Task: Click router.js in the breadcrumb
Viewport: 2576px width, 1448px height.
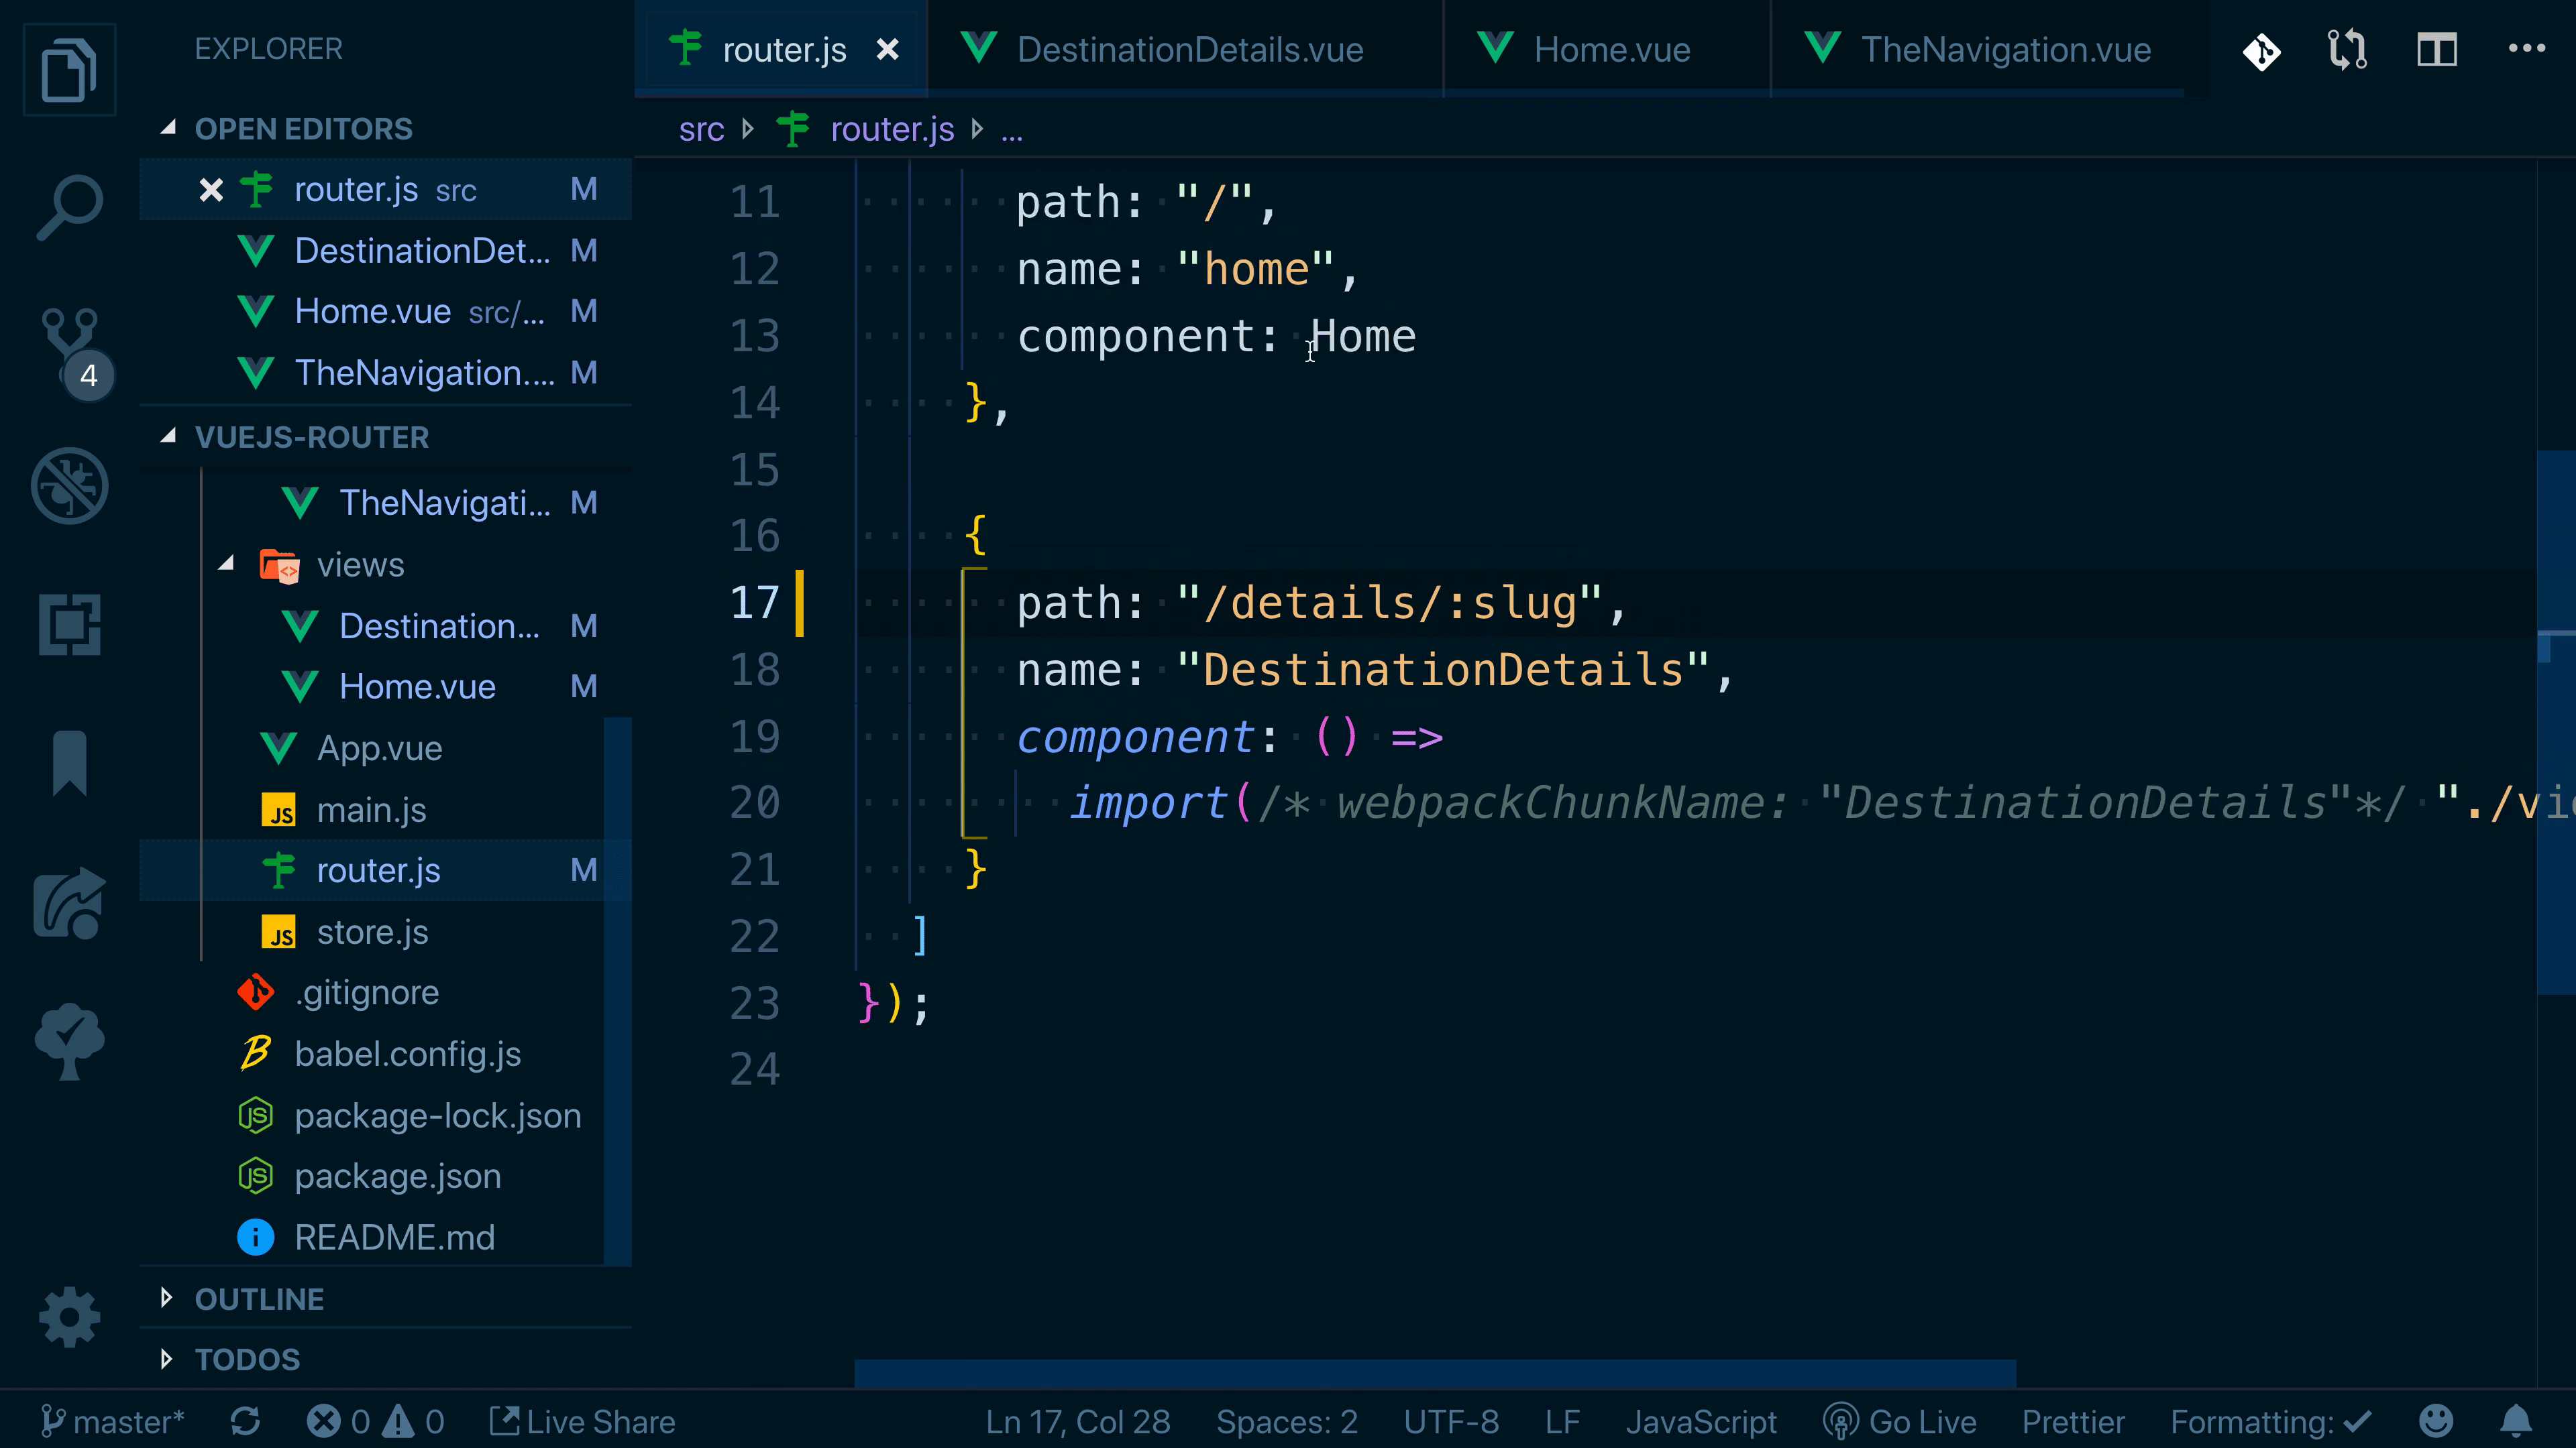Action: coord(892,129)
